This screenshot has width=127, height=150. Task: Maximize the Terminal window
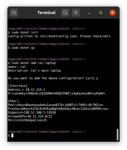[x=101, y=13]
